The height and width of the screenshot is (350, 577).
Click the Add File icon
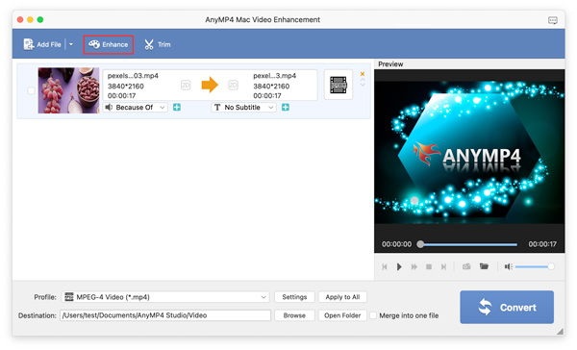28,44
